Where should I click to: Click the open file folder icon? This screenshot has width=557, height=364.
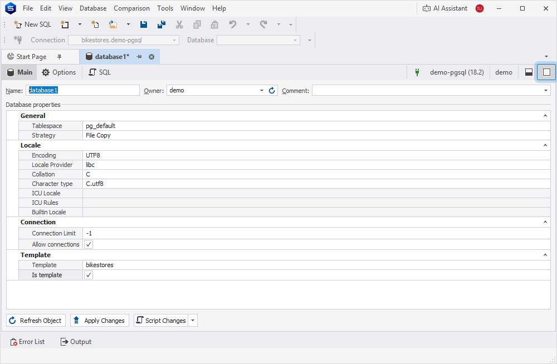tap(113, 24)
